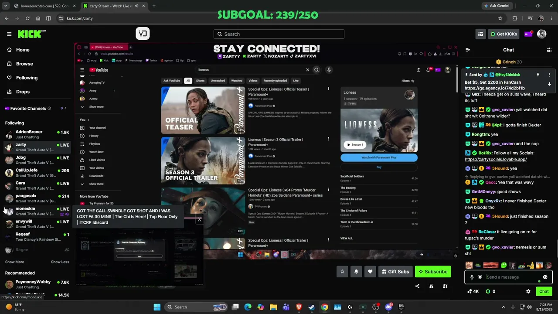Open File Explorer from the taskbar
Screen dimensions: 558x314
pyautogui.click(x=273, y=307)
